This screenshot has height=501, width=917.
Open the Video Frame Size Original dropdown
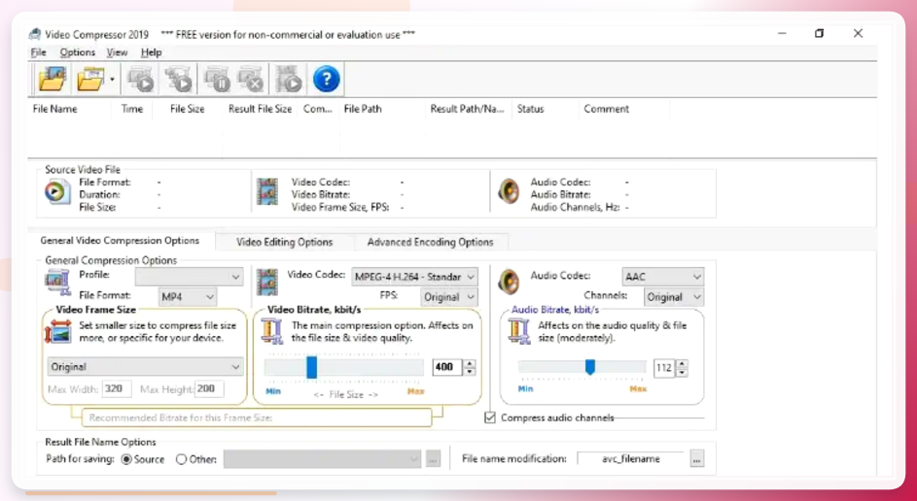(x=145, y=367)
